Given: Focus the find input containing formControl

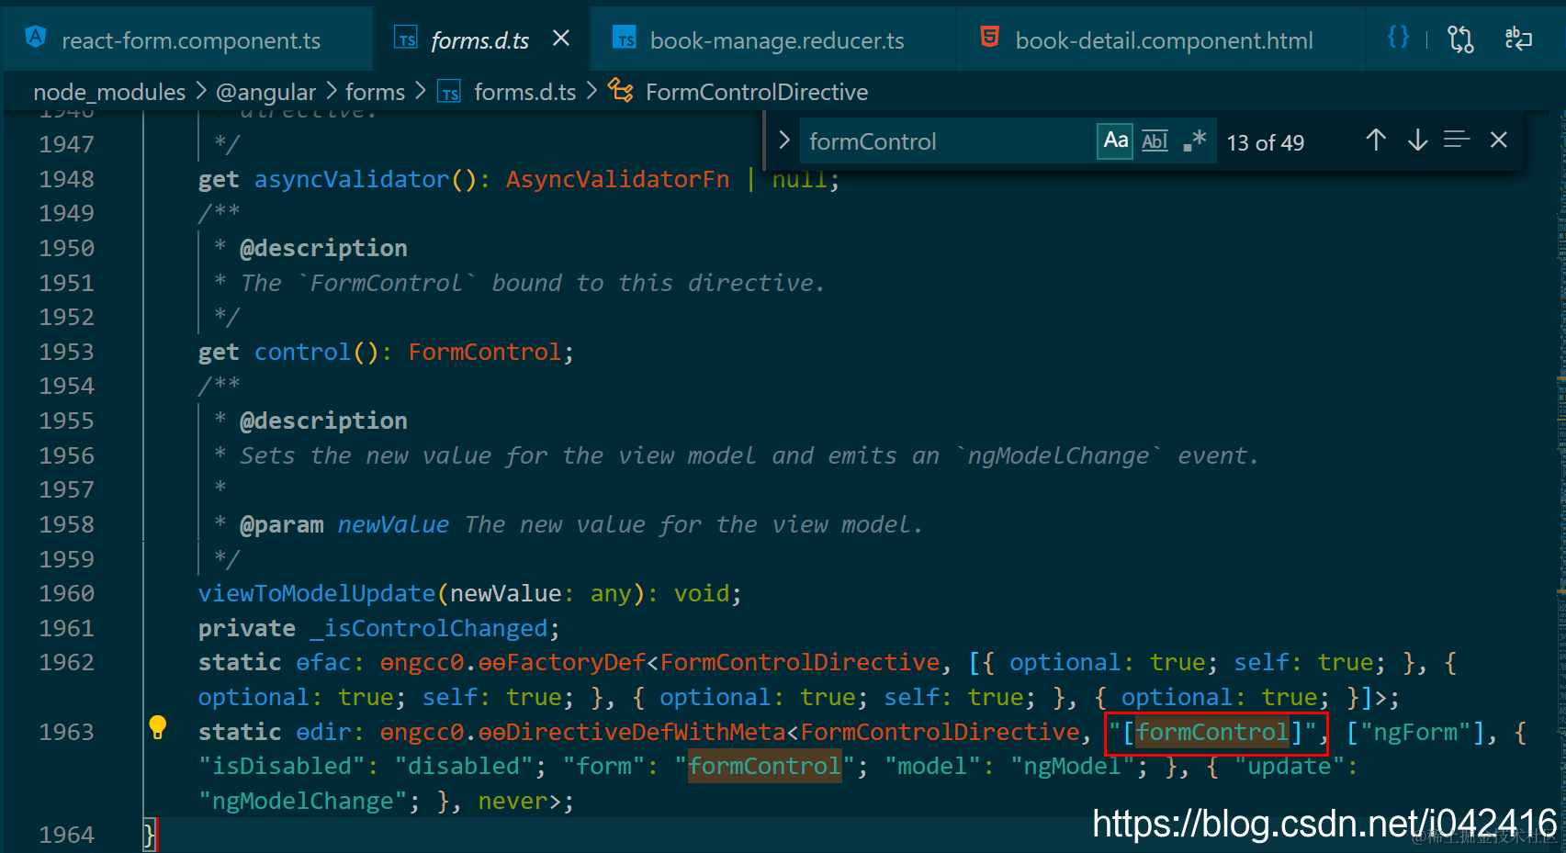Looking at the screenshot, I should 946,141.
